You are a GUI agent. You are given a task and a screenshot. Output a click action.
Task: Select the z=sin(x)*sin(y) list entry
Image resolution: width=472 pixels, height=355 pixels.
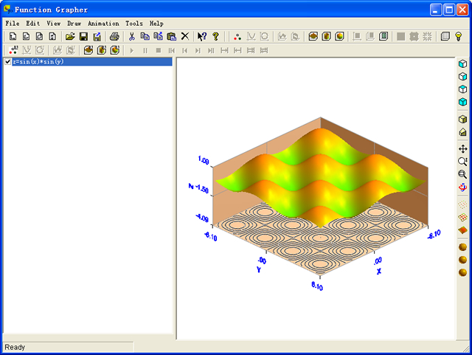point(92,62)
